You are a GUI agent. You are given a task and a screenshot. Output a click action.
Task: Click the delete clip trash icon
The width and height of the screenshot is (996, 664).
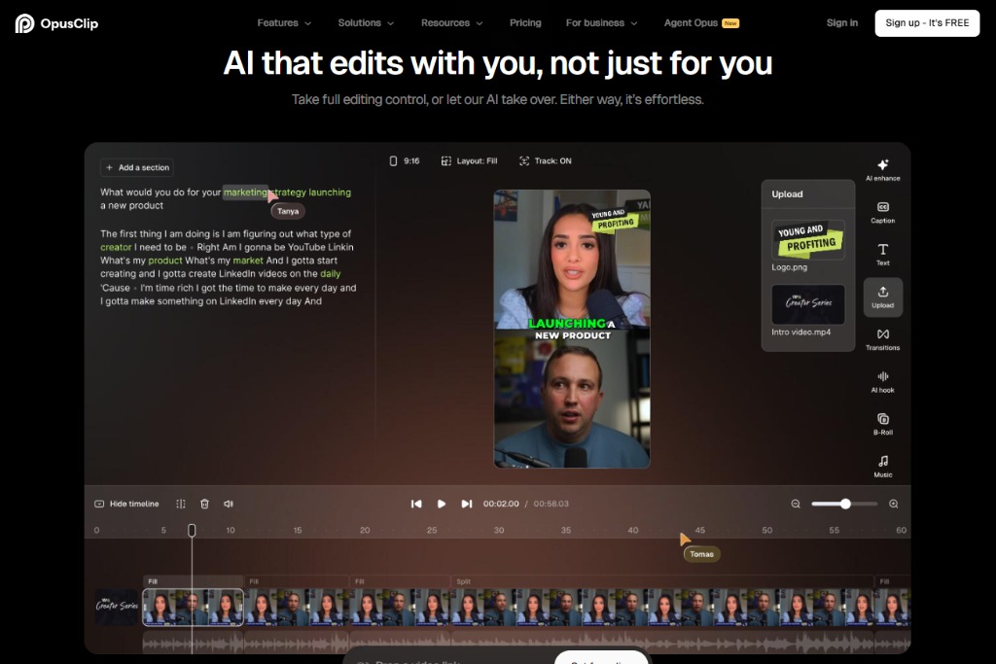[204, 504]
